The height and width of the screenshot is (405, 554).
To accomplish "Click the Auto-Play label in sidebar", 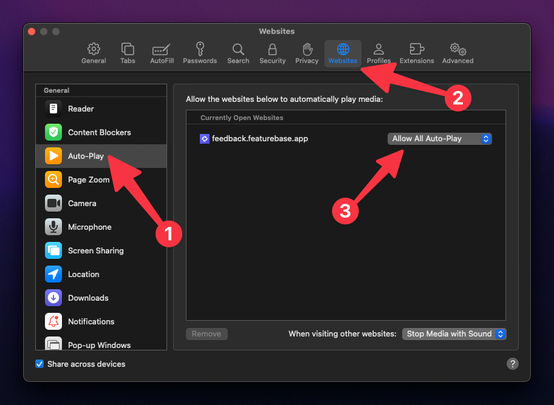I will click(86, 156).
